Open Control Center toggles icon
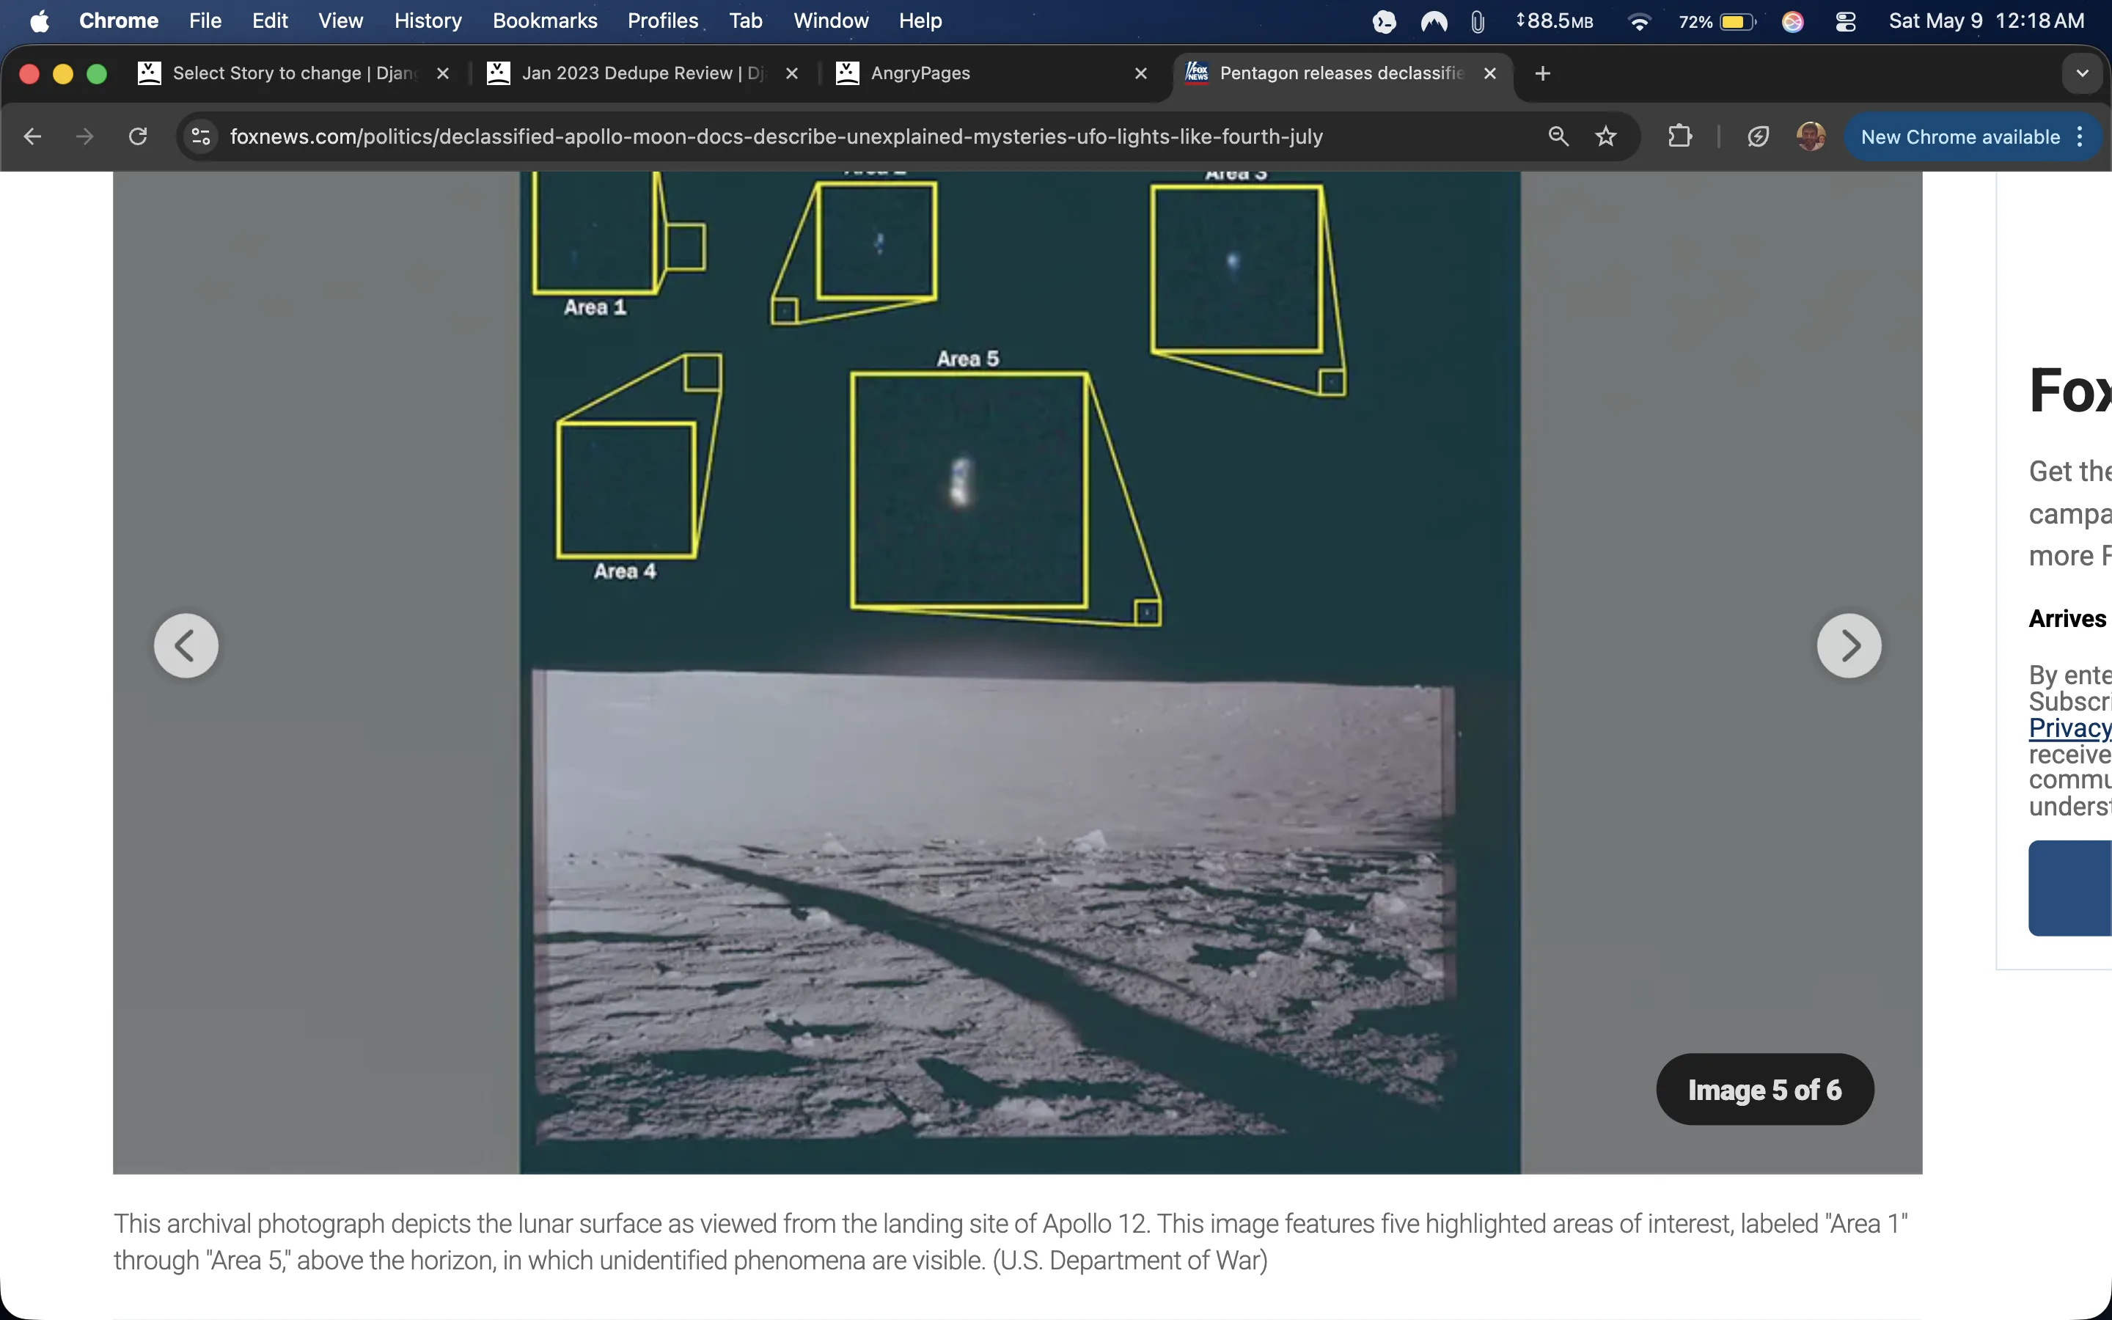 point(1845,21)
